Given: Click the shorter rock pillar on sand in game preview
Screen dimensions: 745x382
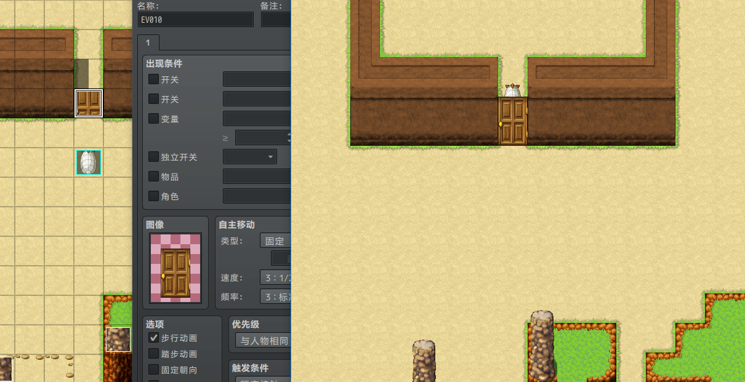Looking at the screenshot, I should tap(424, 361).
